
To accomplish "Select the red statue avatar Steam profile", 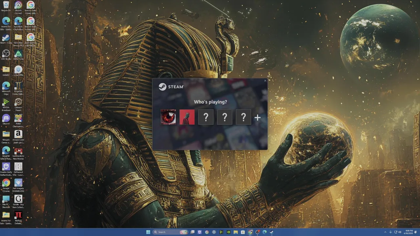I will pos(187,117).
